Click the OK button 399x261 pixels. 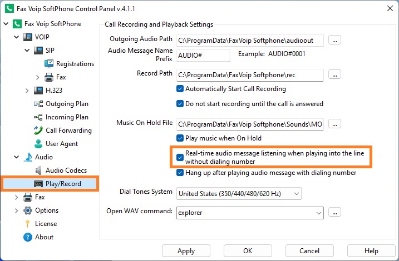(248, 251)
